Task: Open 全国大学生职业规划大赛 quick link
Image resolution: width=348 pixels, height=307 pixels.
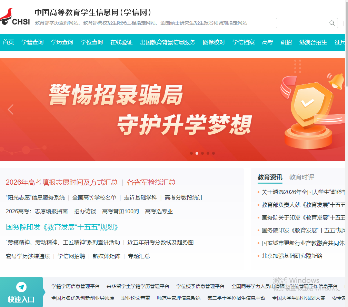Action: pyautogui.click(x=299, y=298)
